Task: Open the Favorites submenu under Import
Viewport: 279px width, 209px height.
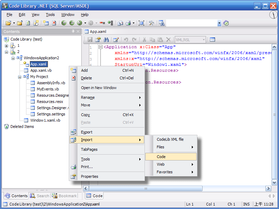Action: pyautogui.click(x=171, y=172)
